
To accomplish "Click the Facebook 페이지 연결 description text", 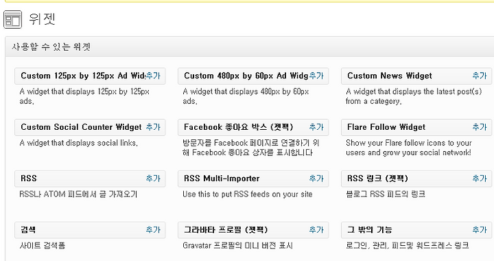I will point(251,148).
